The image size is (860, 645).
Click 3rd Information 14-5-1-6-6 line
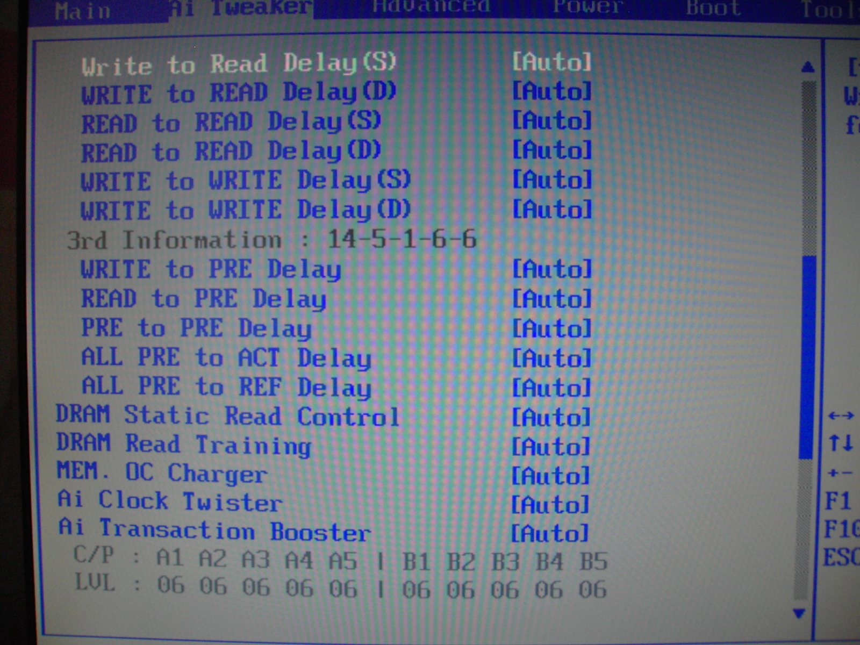point(272,239)
